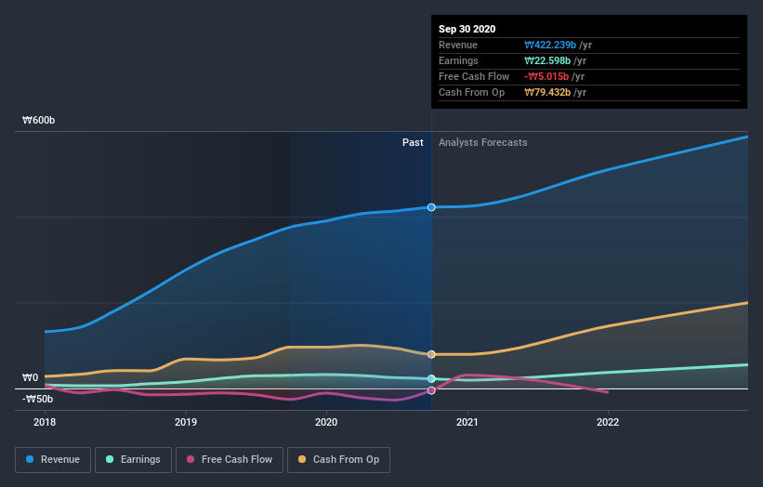Click the -₩50b y-axis label

pyautogui.click(x=37, y=399)
